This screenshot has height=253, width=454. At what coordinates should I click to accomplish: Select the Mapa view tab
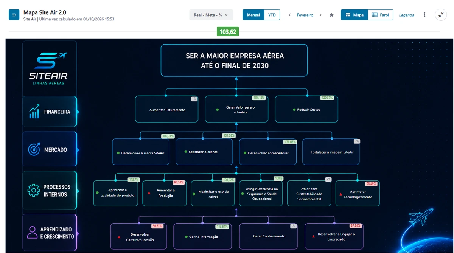[x=354, y=15]
